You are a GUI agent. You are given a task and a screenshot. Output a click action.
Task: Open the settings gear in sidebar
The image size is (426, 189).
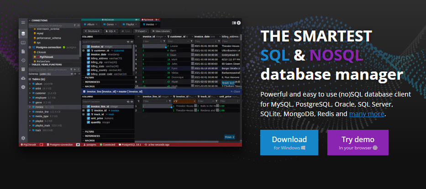(x=23, y=138)
